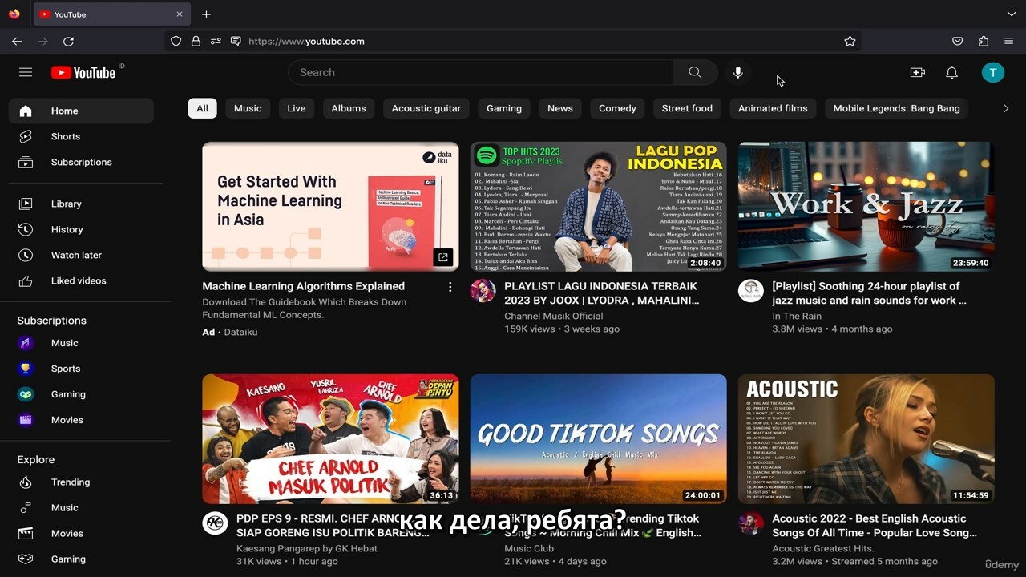Start voice search with microphone
Viewport: 1026px width, 577px height.
737,72
